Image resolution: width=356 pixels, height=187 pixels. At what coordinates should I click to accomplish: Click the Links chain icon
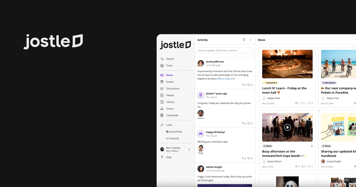[x=162, y=125]
